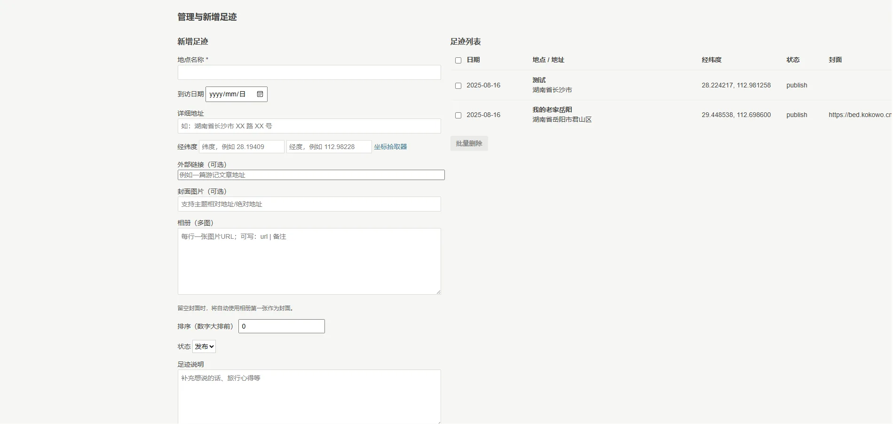Click the longitude 经度 input box
The image size is (893, 424).
329,147
